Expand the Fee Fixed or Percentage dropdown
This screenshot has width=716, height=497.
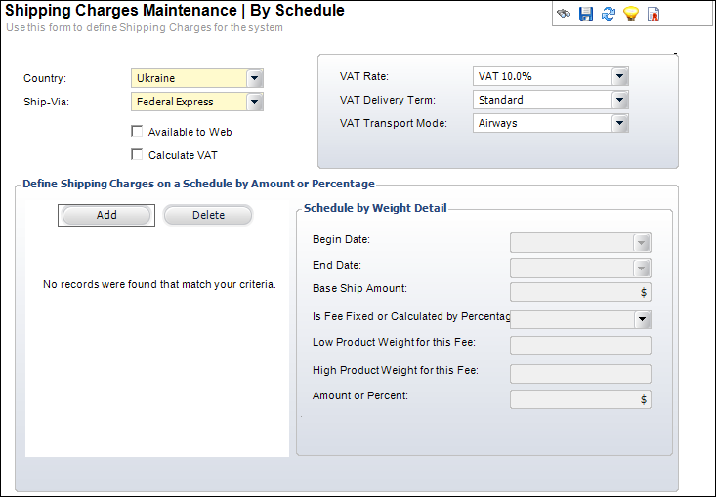[x=642, y=318]
